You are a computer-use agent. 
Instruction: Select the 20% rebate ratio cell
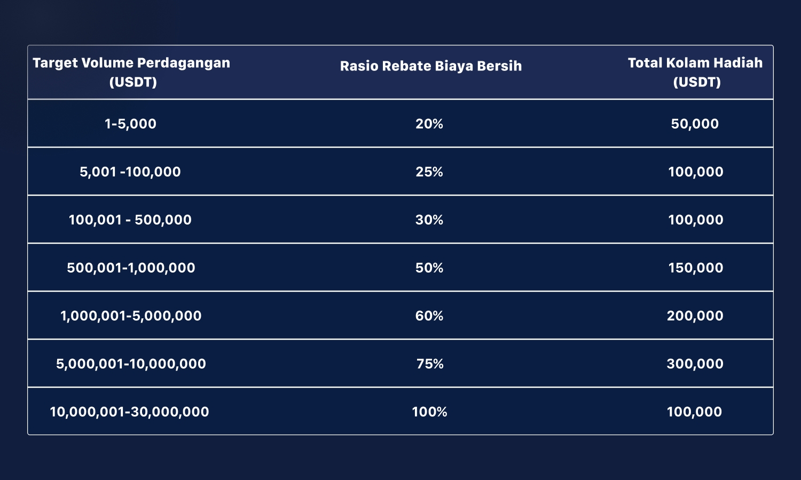click(x=429, y=124)
